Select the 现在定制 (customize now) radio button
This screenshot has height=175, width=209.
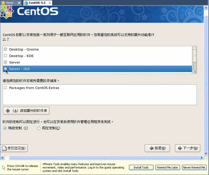[x=39, y=128]
